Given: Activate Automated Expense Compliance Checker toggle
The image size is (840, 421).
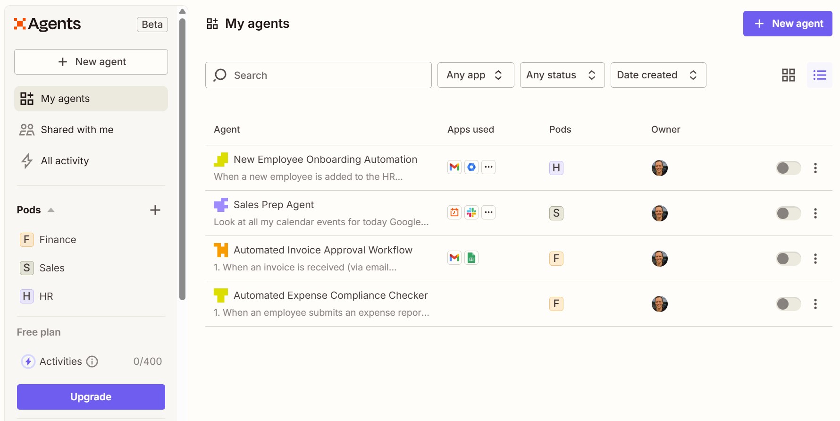Looking at the screenshot, I should click(x=789, y=304).
